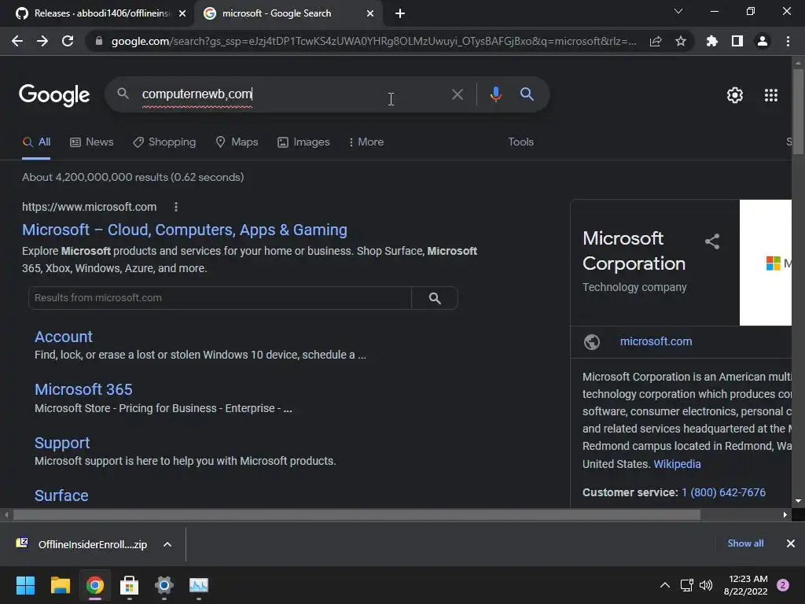This screenshot has height=604, width=805.
Task: Open the Microsoft – Cloud, Computers result
Action: (x=185, y=230)
